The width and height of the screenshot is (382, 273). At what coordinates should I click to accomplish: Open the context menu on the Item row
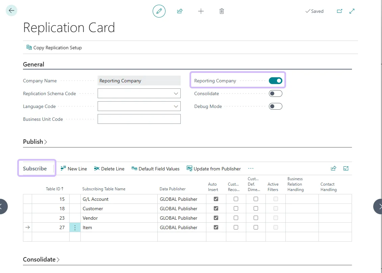click(x=75, y=227)
